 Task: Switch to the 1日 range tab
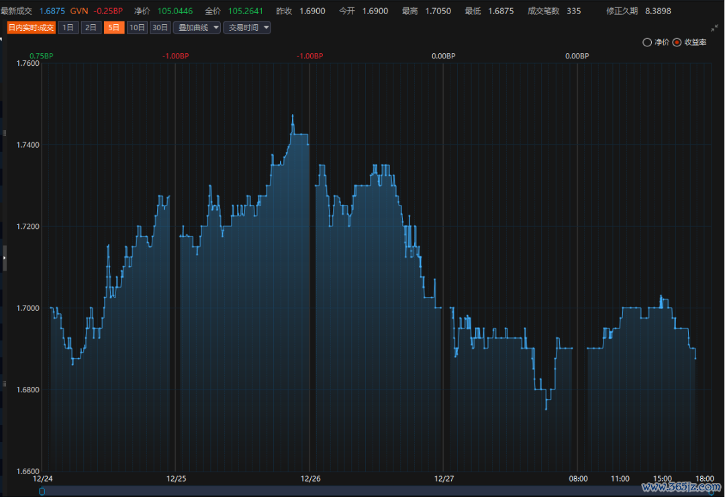(x=68, y=28)
